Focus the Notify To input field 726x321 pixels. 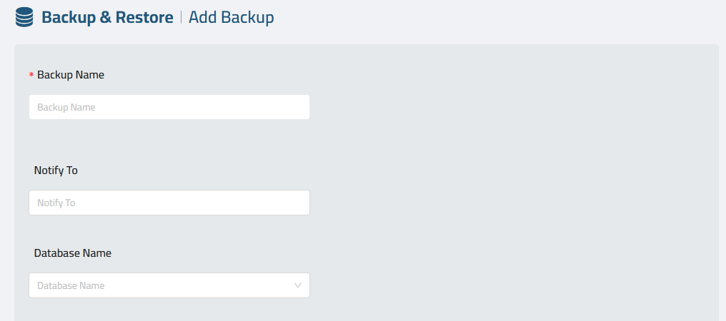coord(169,203)
